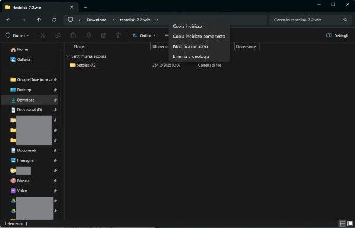Open the Nuovo dropdown menu
The width and height of the screenshot is (355, 228).
click(17, 35)
